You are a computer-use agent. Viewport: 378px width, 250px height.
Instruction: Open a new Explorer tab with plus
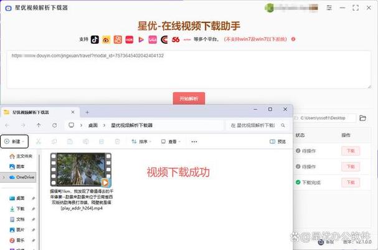pyautogui.click(x=87, y=112)
